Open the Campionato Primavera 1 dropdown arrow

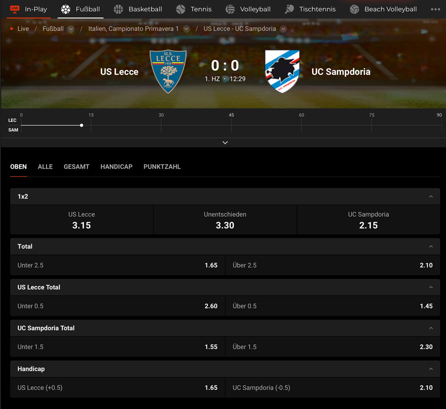click(x=186, y=29)
